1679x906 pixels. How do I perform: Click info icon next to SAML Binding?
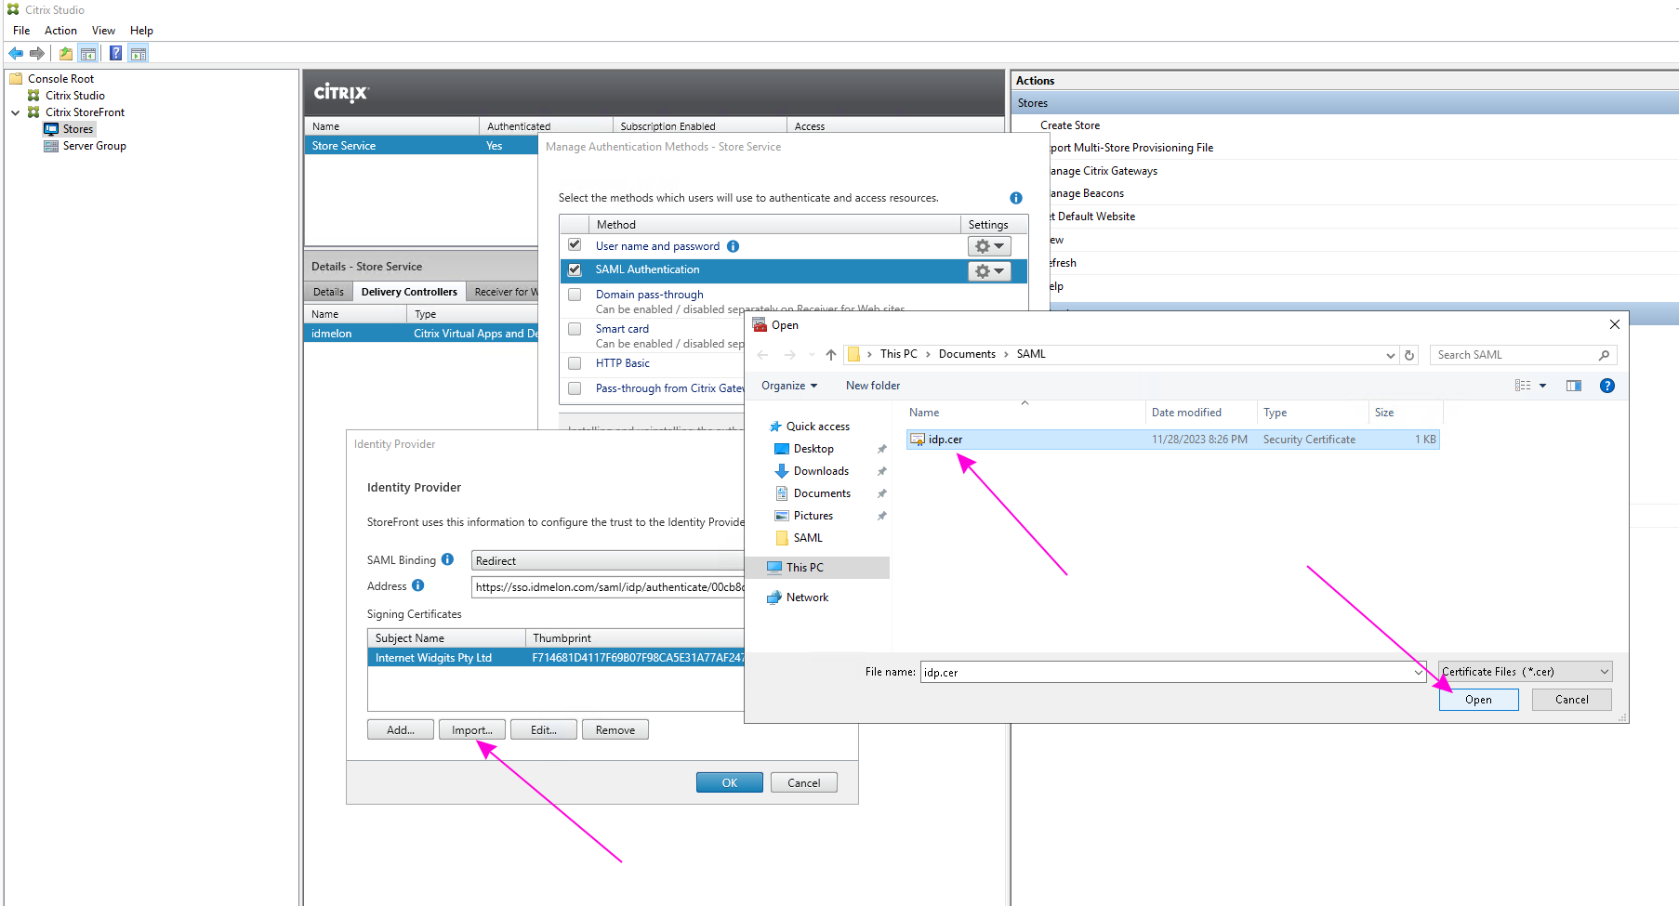point(447,559)
